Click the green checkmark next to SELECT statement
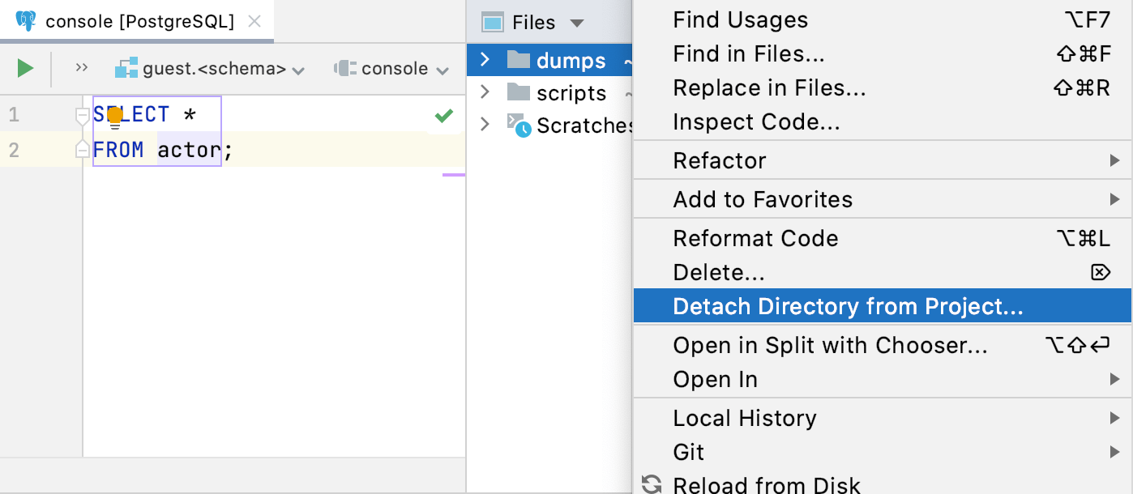 tap(443, 116)
